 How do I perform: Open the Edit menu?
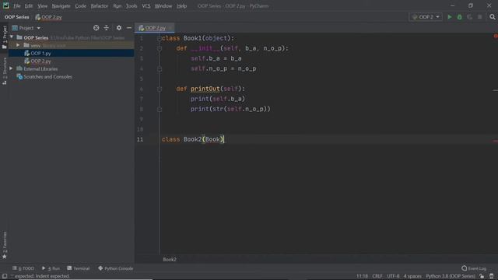click(29, 6)
